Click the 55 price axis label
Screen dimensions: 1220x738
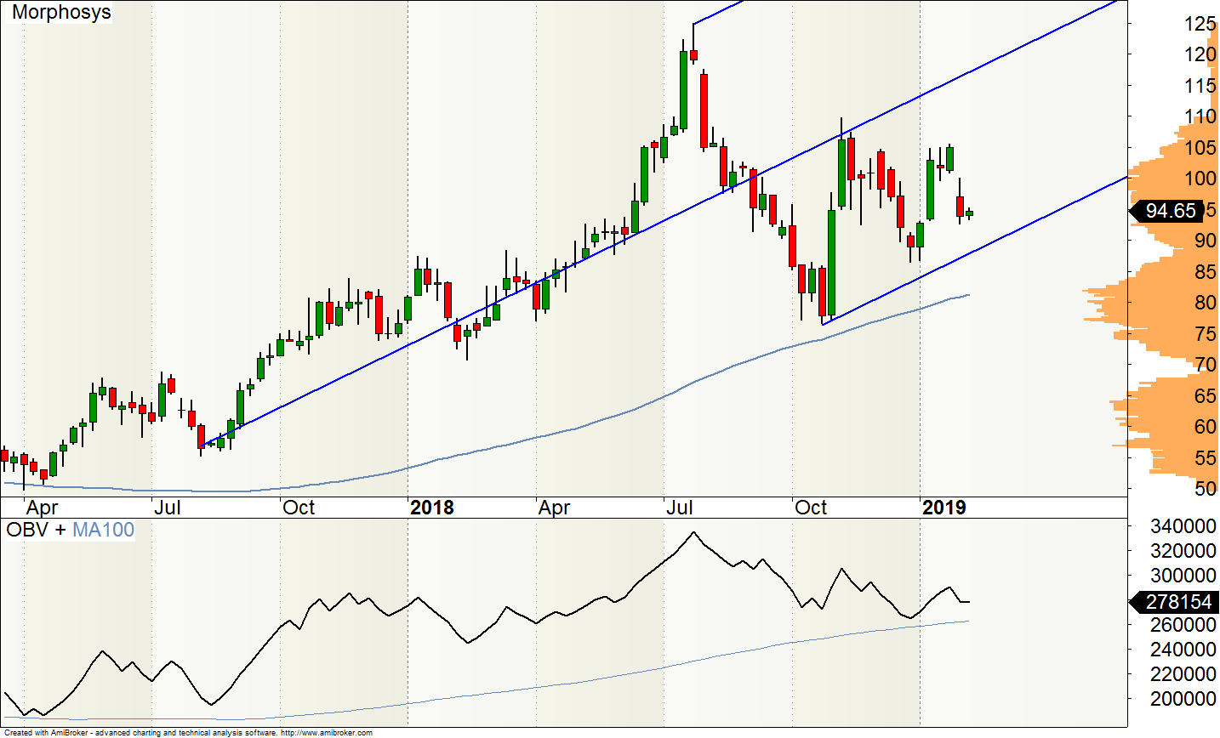1205,458
